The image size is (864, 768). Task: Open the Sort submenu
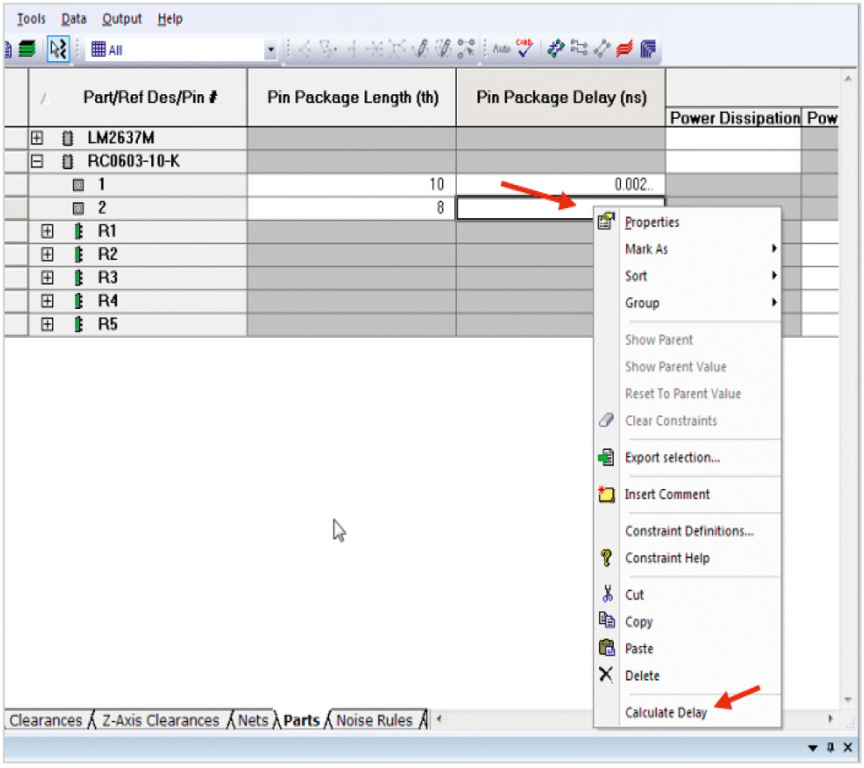pos(687,276)
